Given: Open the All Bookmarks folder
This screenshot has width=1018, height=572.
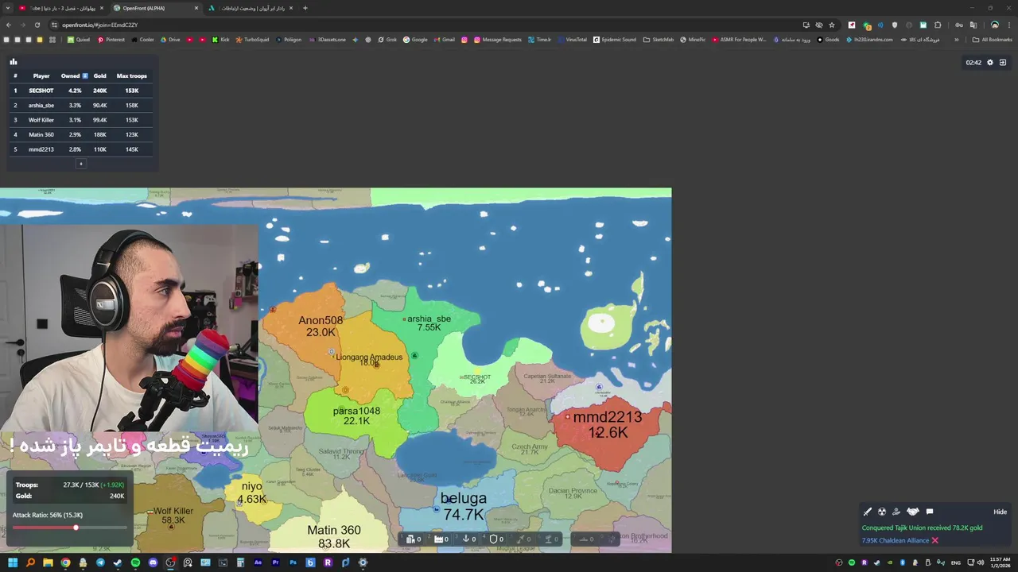Looking at the screenshot, I should 993,39.
